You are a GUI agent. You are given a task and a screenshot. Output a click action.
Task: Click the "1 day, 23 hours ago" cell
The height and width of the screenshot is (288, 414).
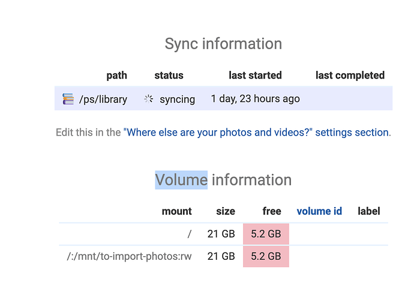coord(256,99)
